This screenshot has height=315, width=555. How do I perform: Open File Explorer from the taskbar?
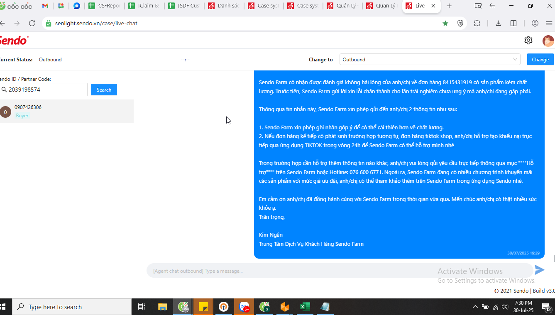click(x=163, y=307)
